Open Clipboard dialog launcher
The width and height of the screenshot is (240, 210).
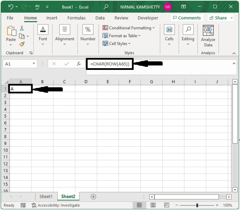(x=31, y=53)
